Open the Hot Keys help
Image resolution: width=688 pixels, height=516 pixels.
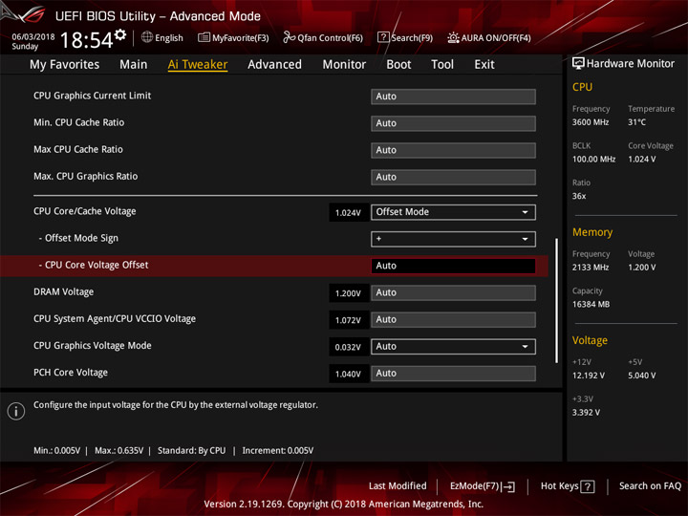[568, 486]
